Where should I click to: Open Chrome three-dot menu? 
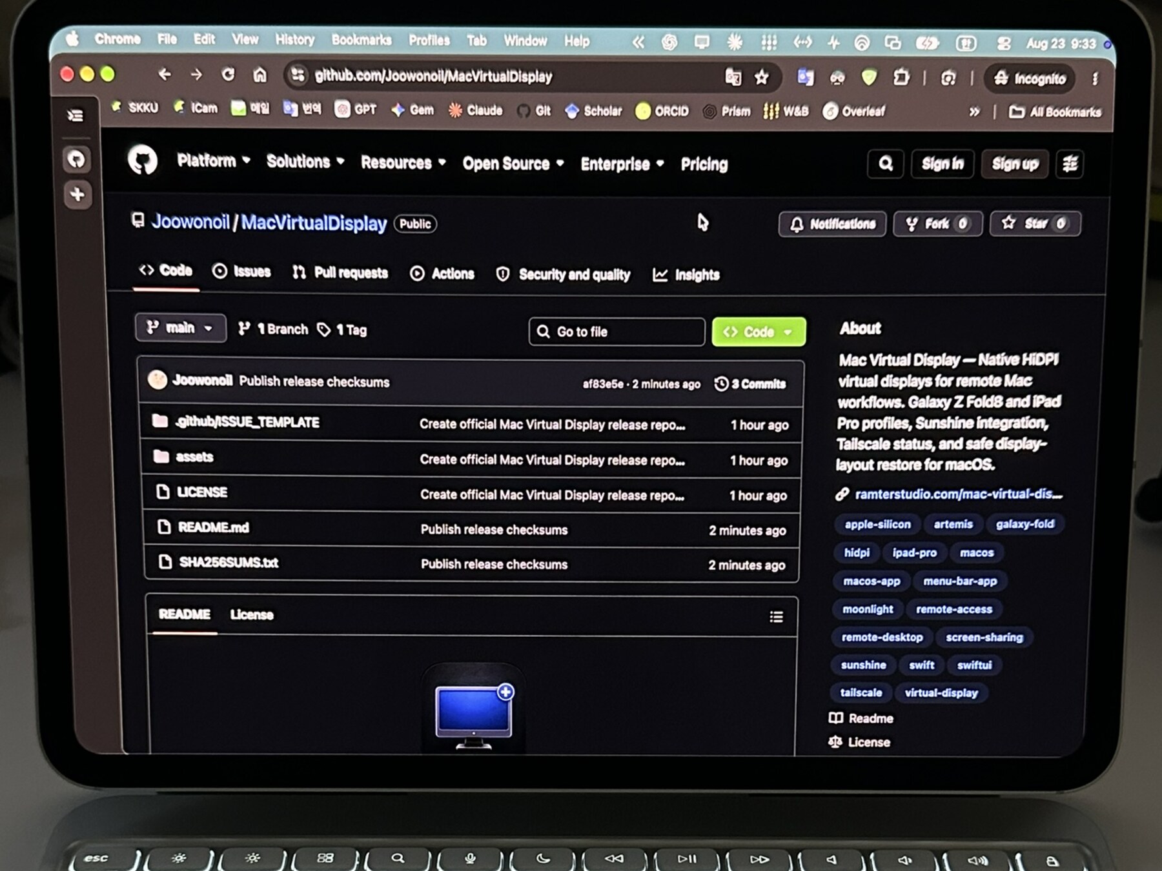[1095, 79]
